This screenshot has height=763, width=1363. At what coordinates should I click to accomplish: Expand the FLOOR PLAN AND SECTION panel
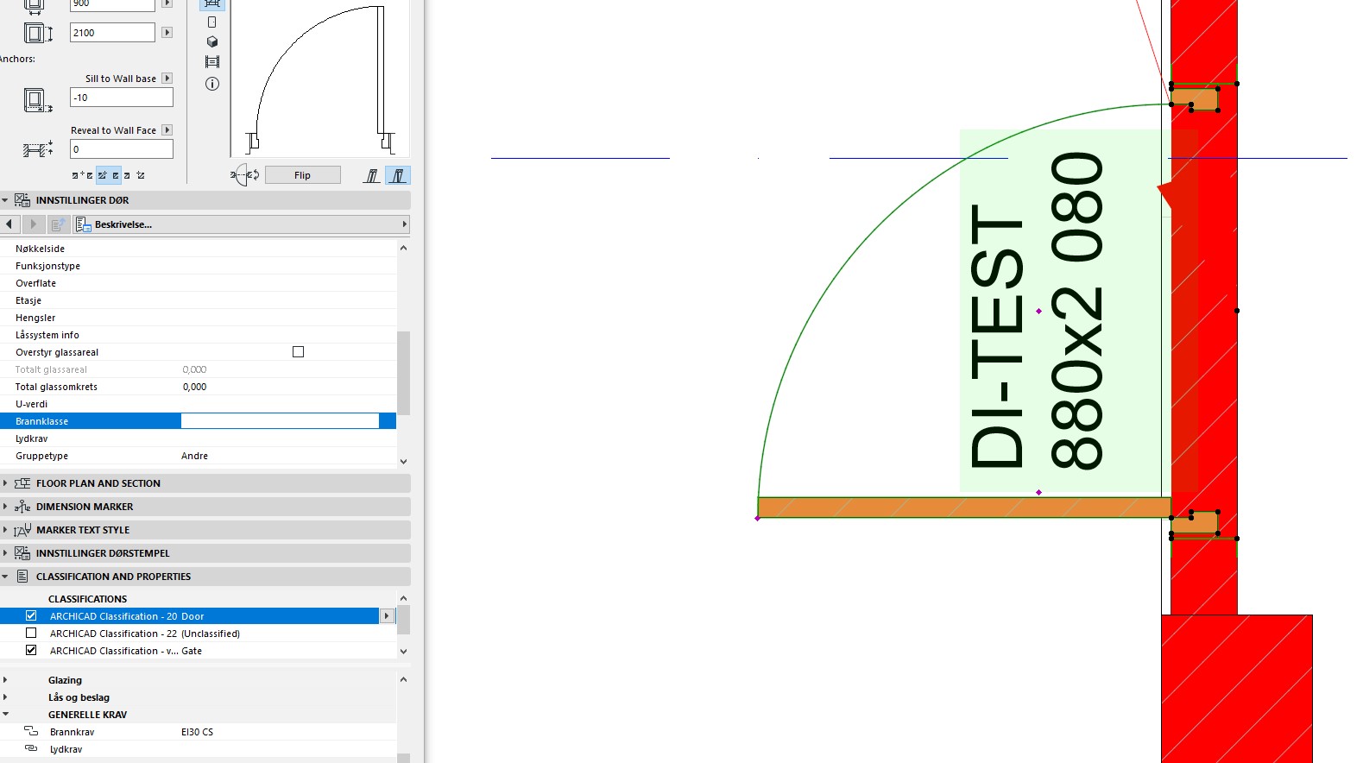[5, 483]
